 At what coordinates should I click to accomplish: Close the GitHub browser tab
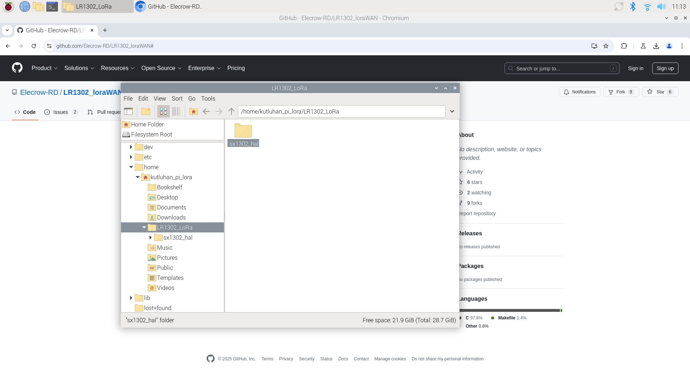92,30
